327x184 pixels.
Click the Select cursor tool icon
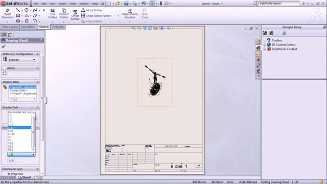click(x=152, y=4)
